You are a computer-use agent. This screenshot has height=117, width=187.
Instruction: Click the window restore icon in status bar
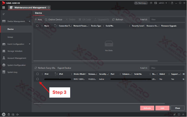pyautogui.click(x=179, y=115)
